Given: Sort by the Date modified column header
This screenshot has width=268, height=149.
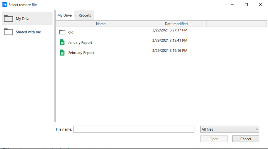Looking at the screenshot, I should coord(176,24).
